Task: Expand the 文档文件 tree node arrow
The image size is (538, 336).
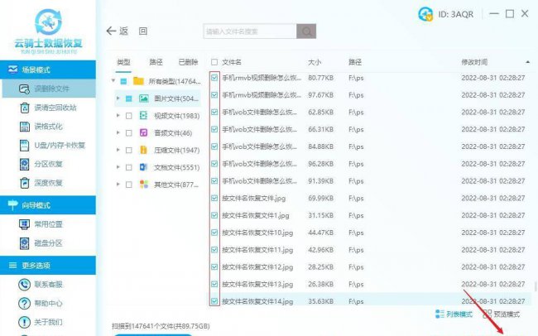Action: (x=118, y=167)
